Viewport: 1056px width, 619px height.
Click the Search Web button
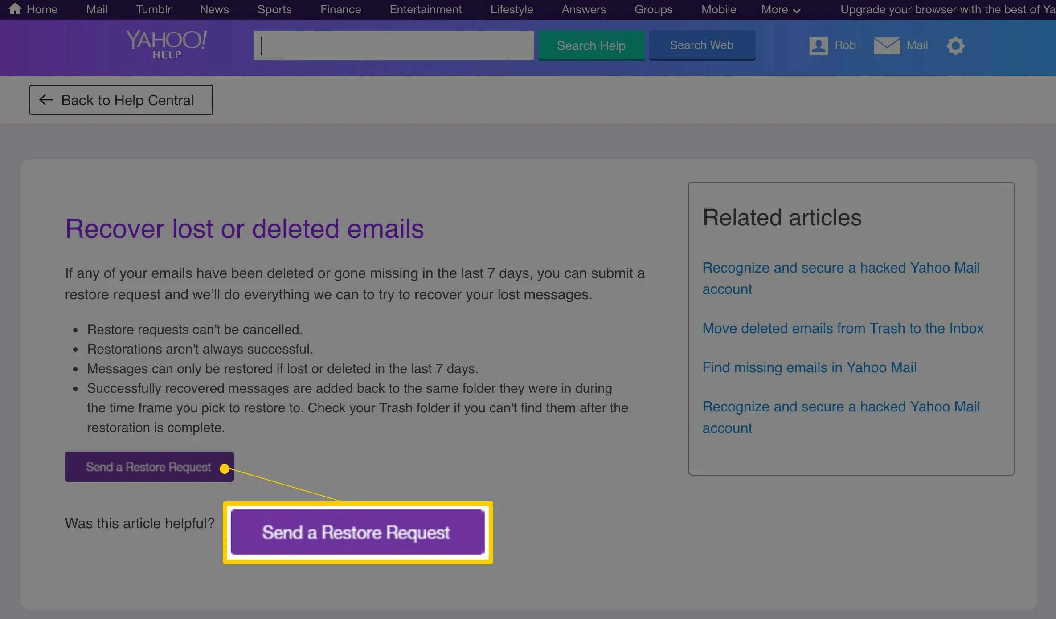click(x=702, y=45)
